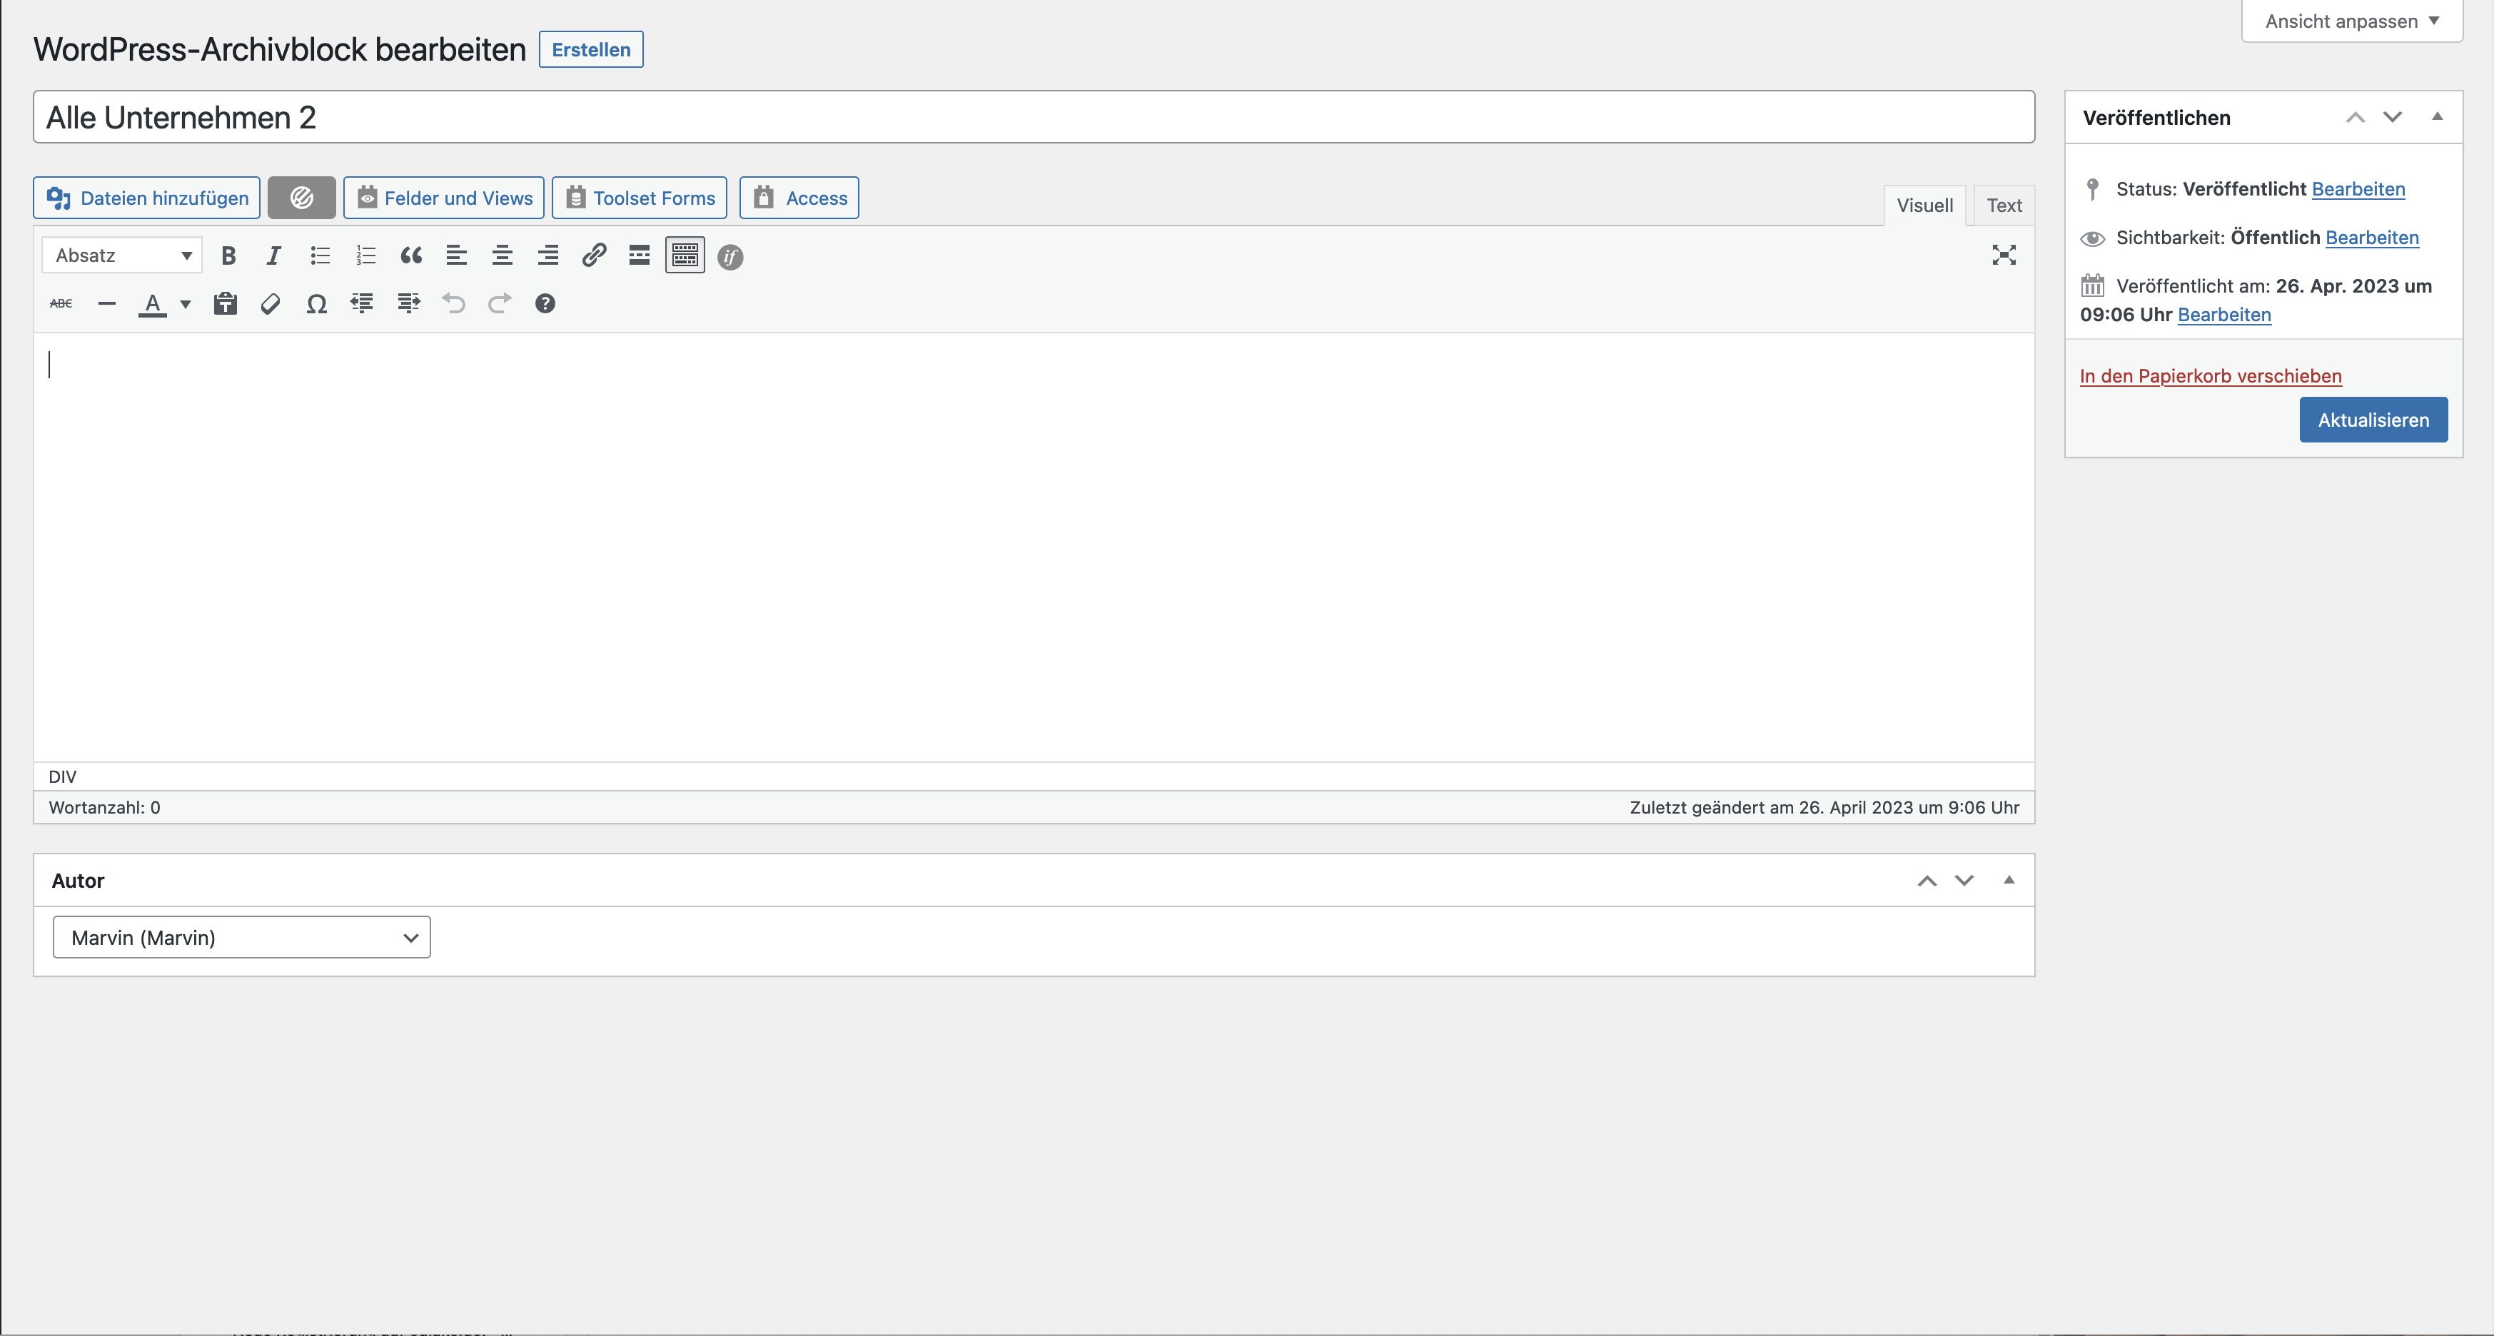Click the clear formatting eraser icon
2494x1336 pixels.
pos(270,304)
